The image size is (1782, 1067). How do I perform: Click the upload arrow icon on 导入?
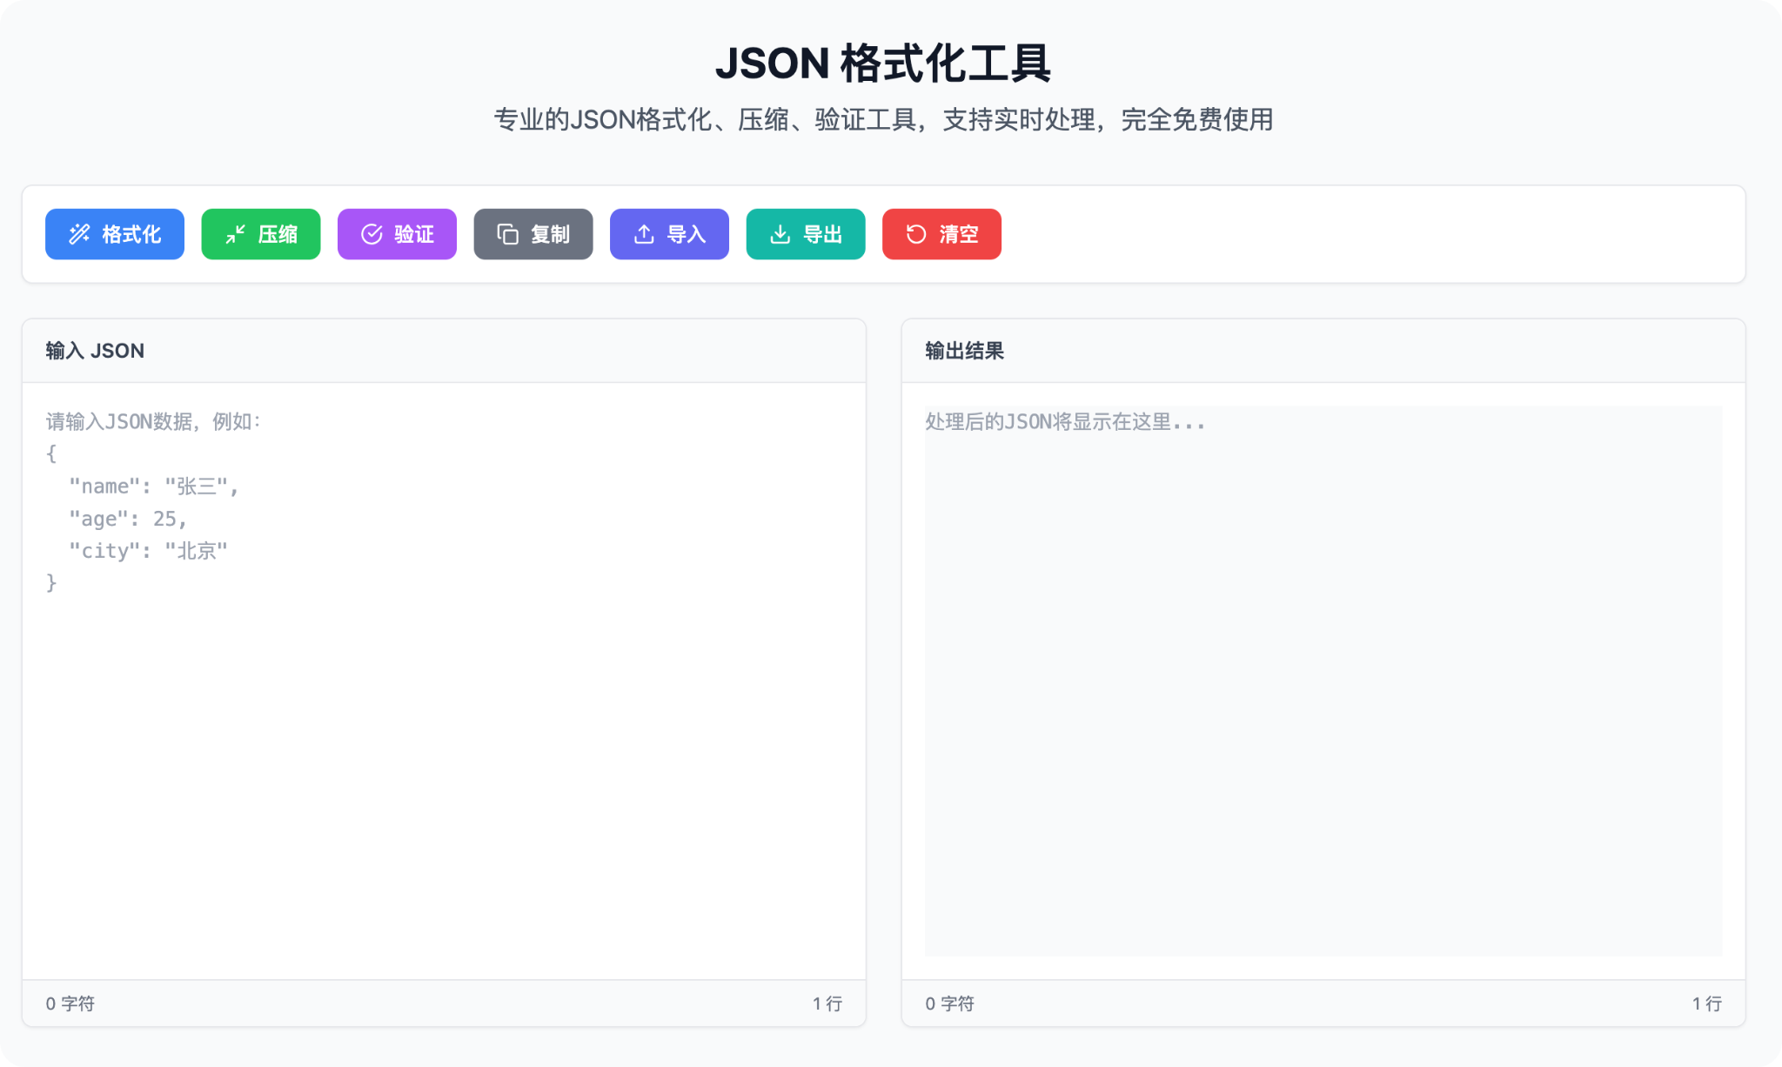click(644, 234)
